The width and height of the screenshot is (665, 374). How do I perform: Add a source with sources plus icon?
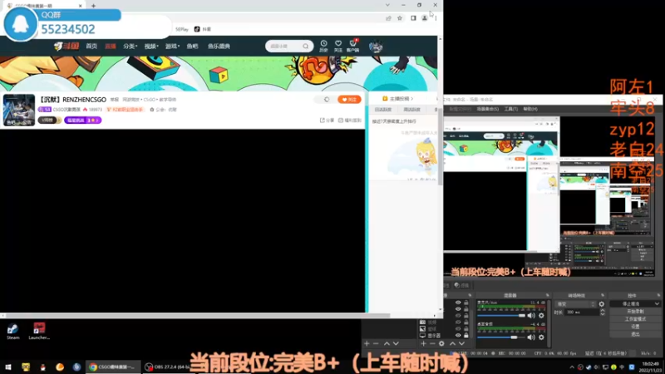[x=423, y=343]
